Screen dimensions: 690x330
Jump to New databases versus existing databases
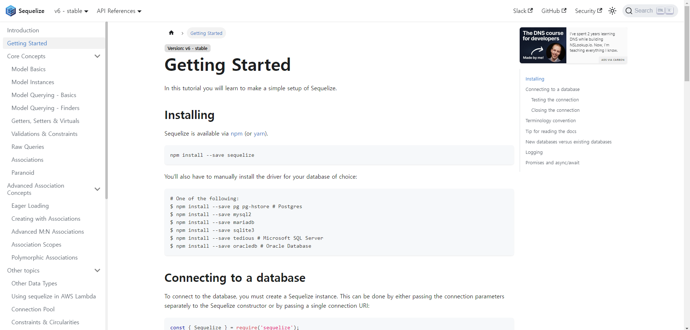(x=569, y=142)
